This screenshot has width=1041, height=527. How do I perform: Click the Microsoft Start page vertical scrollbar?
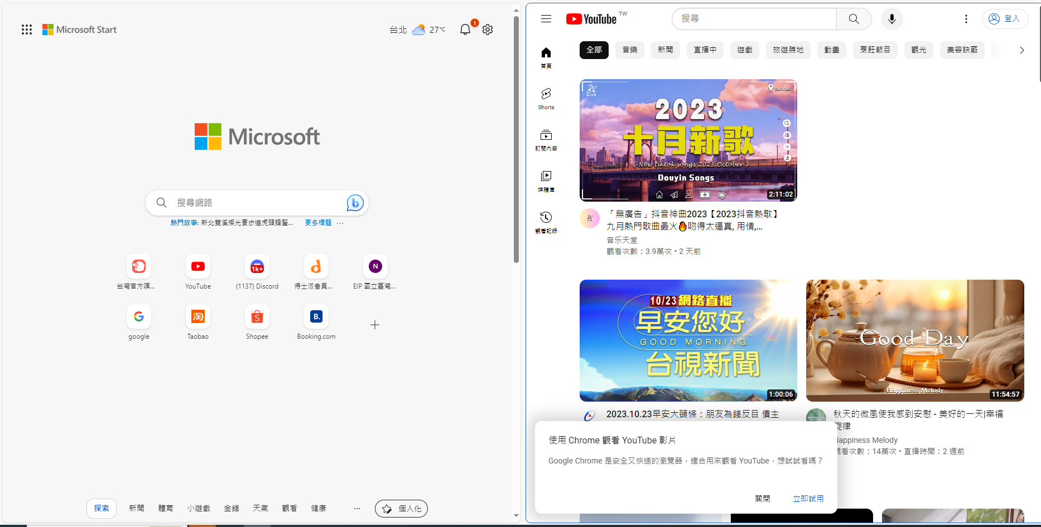pos(516,139)
